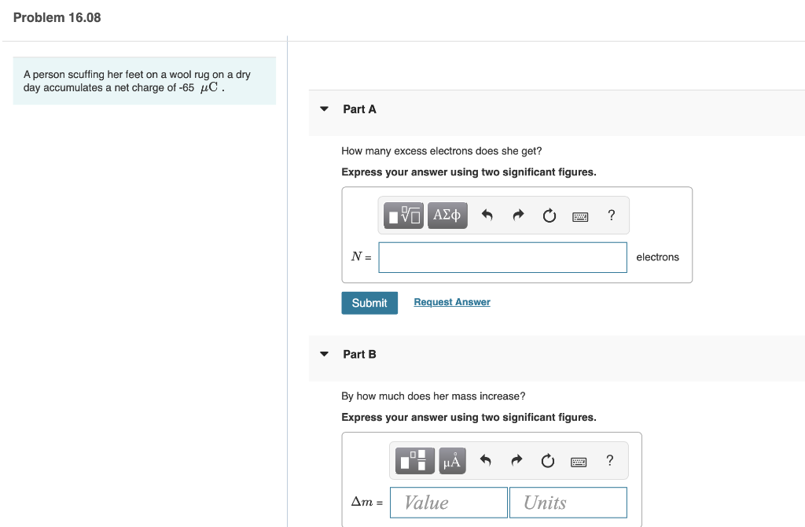Redo entry in Part A toolbar
This screenshot has height=527, width=805.
pos(519,216)
